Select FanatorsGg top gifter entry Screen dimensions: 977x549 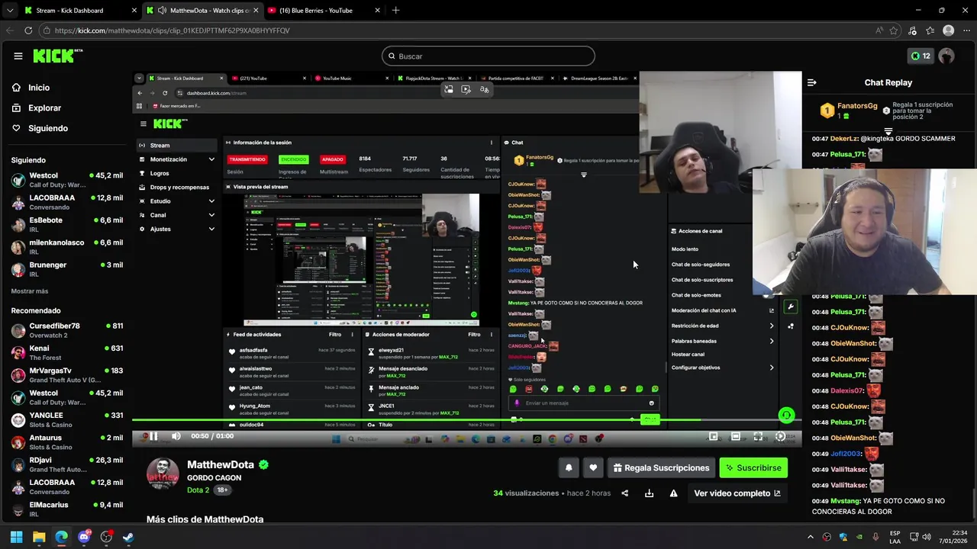click(x=849, y=111)
